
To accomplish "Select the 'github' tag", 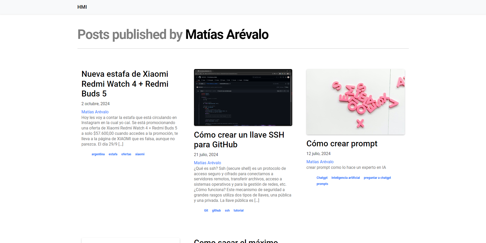I will click(x=216, y=211).
